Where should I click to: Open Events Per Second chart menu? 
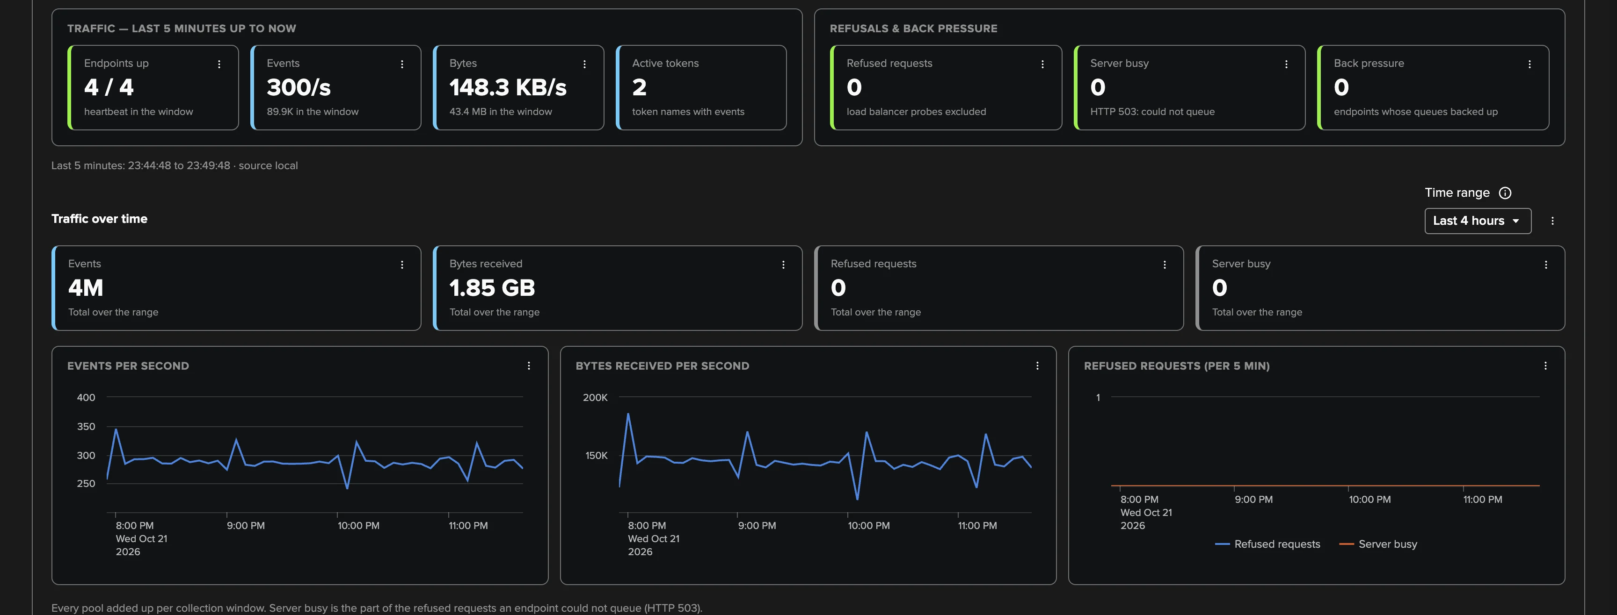(529, 365)
